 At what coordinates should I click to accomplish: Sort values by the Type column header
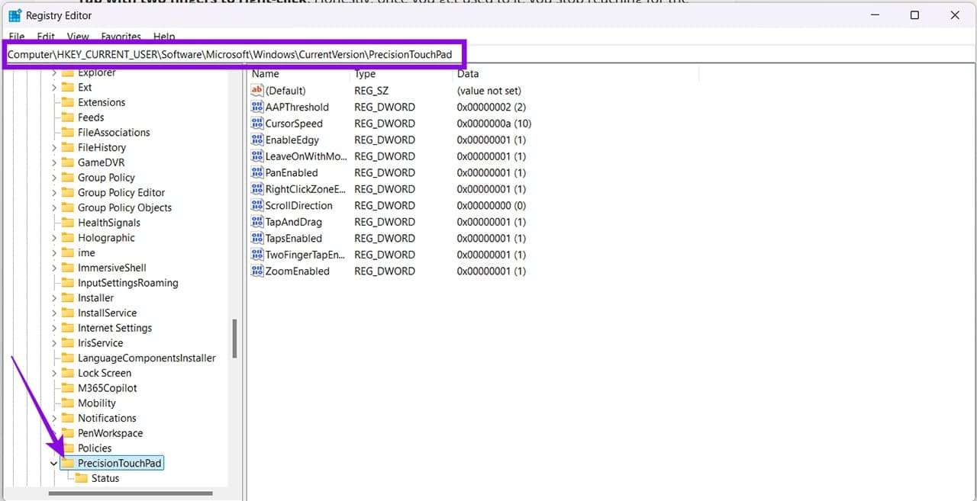401,74
